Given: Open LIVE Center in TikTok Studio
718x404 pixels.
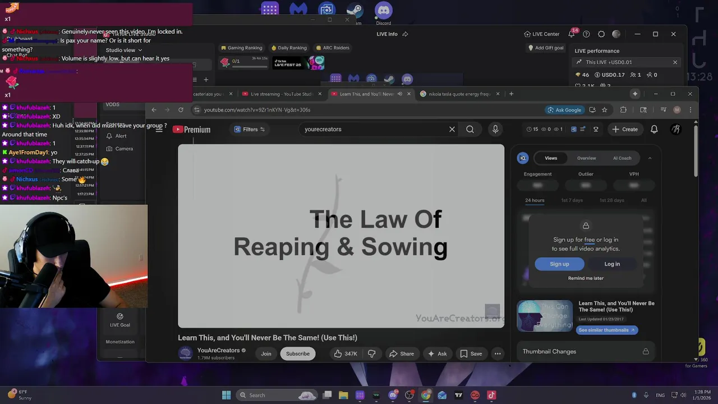Looking at the screenshot, I should click(541, 34).
